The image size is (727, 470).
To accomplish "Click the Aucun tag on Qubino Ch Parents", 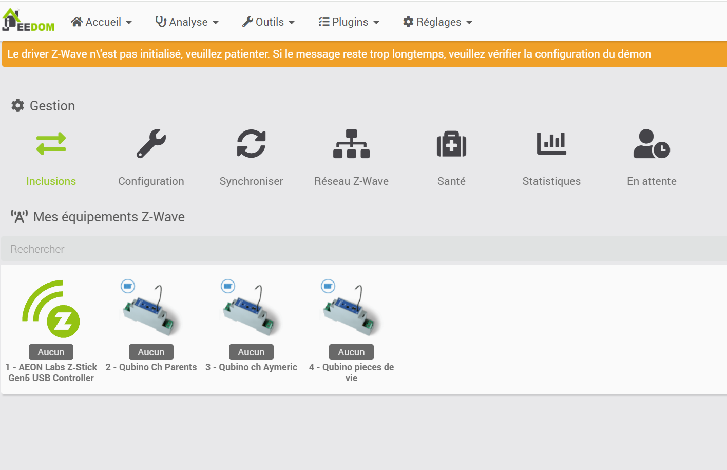I will (x=151, y=352).
